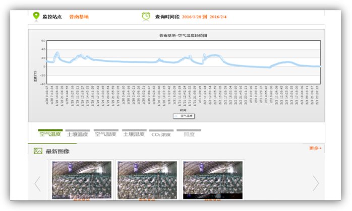This screenshot has height=211, width=352.
Task: Click the 晋南基地 station name
Action: point(79,17)
